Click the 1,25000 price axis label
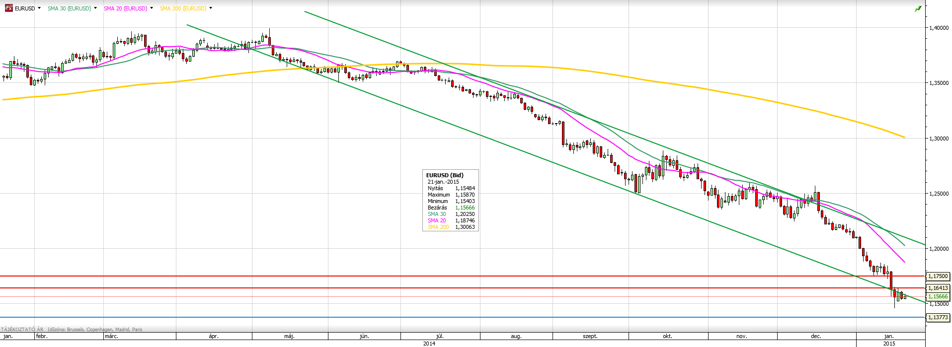 click(x=939, y=194)
